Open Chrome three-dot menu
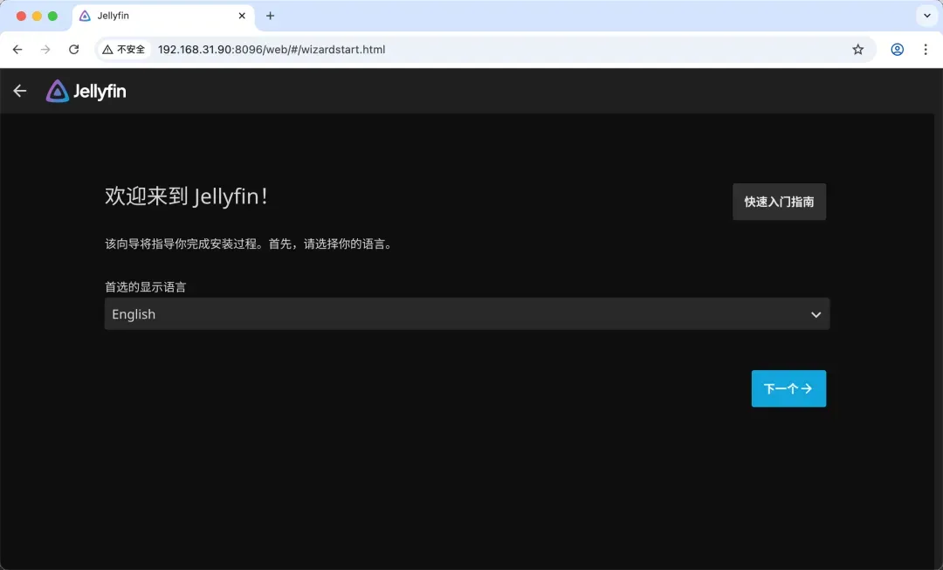Image resolution: width=943 pixels, height=570 pixels. coord(926,49)
